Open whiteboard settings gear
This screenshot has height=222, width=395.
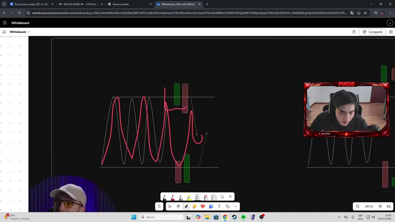click(391, 32)
